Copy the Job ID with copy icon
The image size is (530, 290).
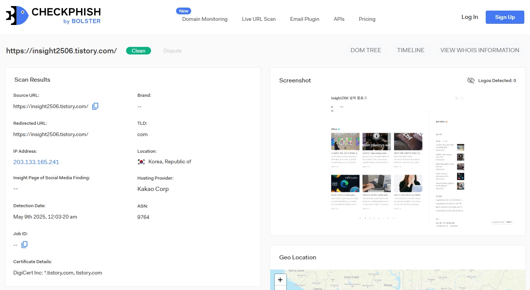(x=24, y=245)
